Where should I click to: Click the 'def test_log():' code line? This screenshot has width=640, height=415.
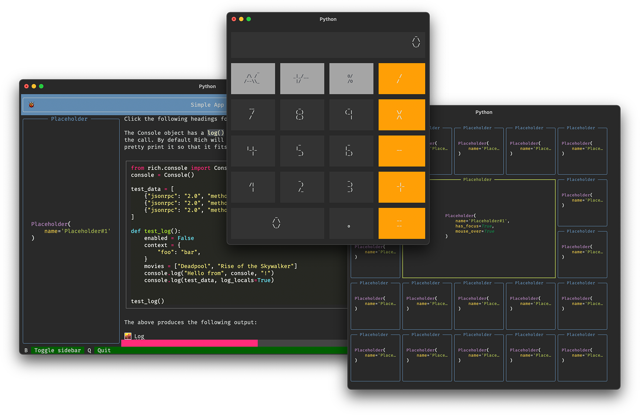click(x=156, y=231)
